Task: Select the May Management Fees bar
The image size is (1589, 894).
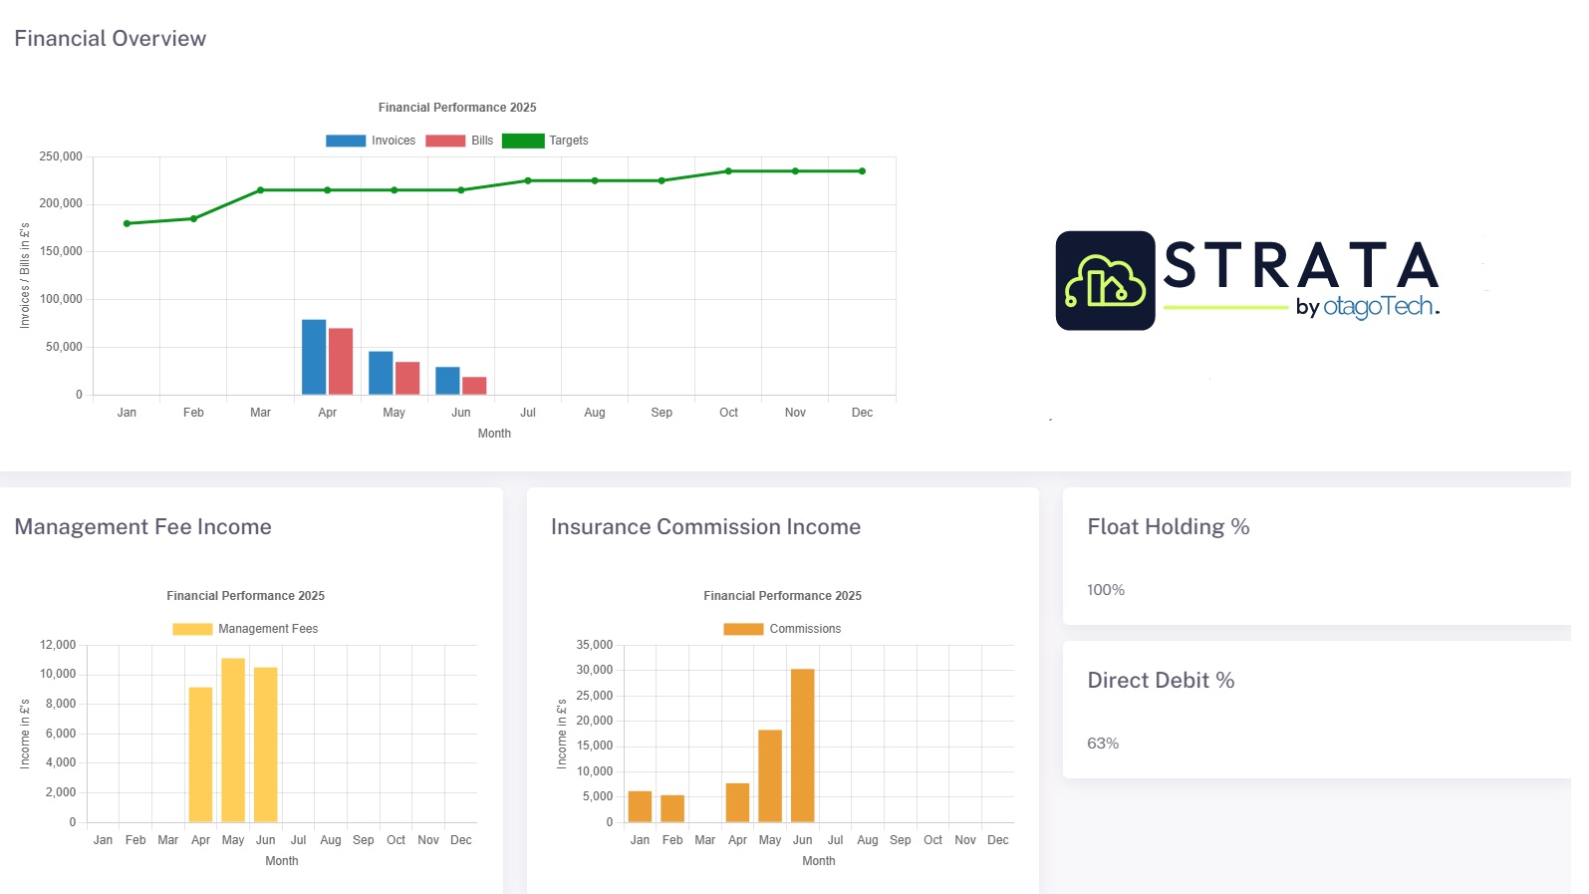Action: click(x=233, y=740)
